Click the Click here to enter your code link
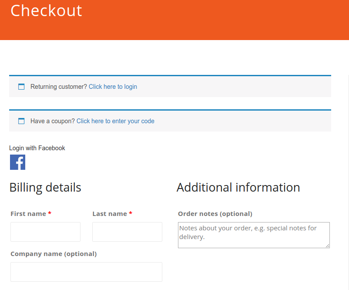The width and height of the screenshot is (349, 290). tap(115, 121)
